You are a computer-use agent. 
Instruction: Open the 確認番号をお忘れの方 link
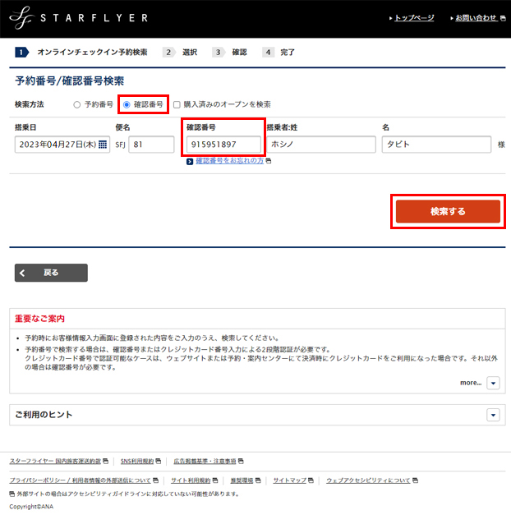[x=229, y=161]
